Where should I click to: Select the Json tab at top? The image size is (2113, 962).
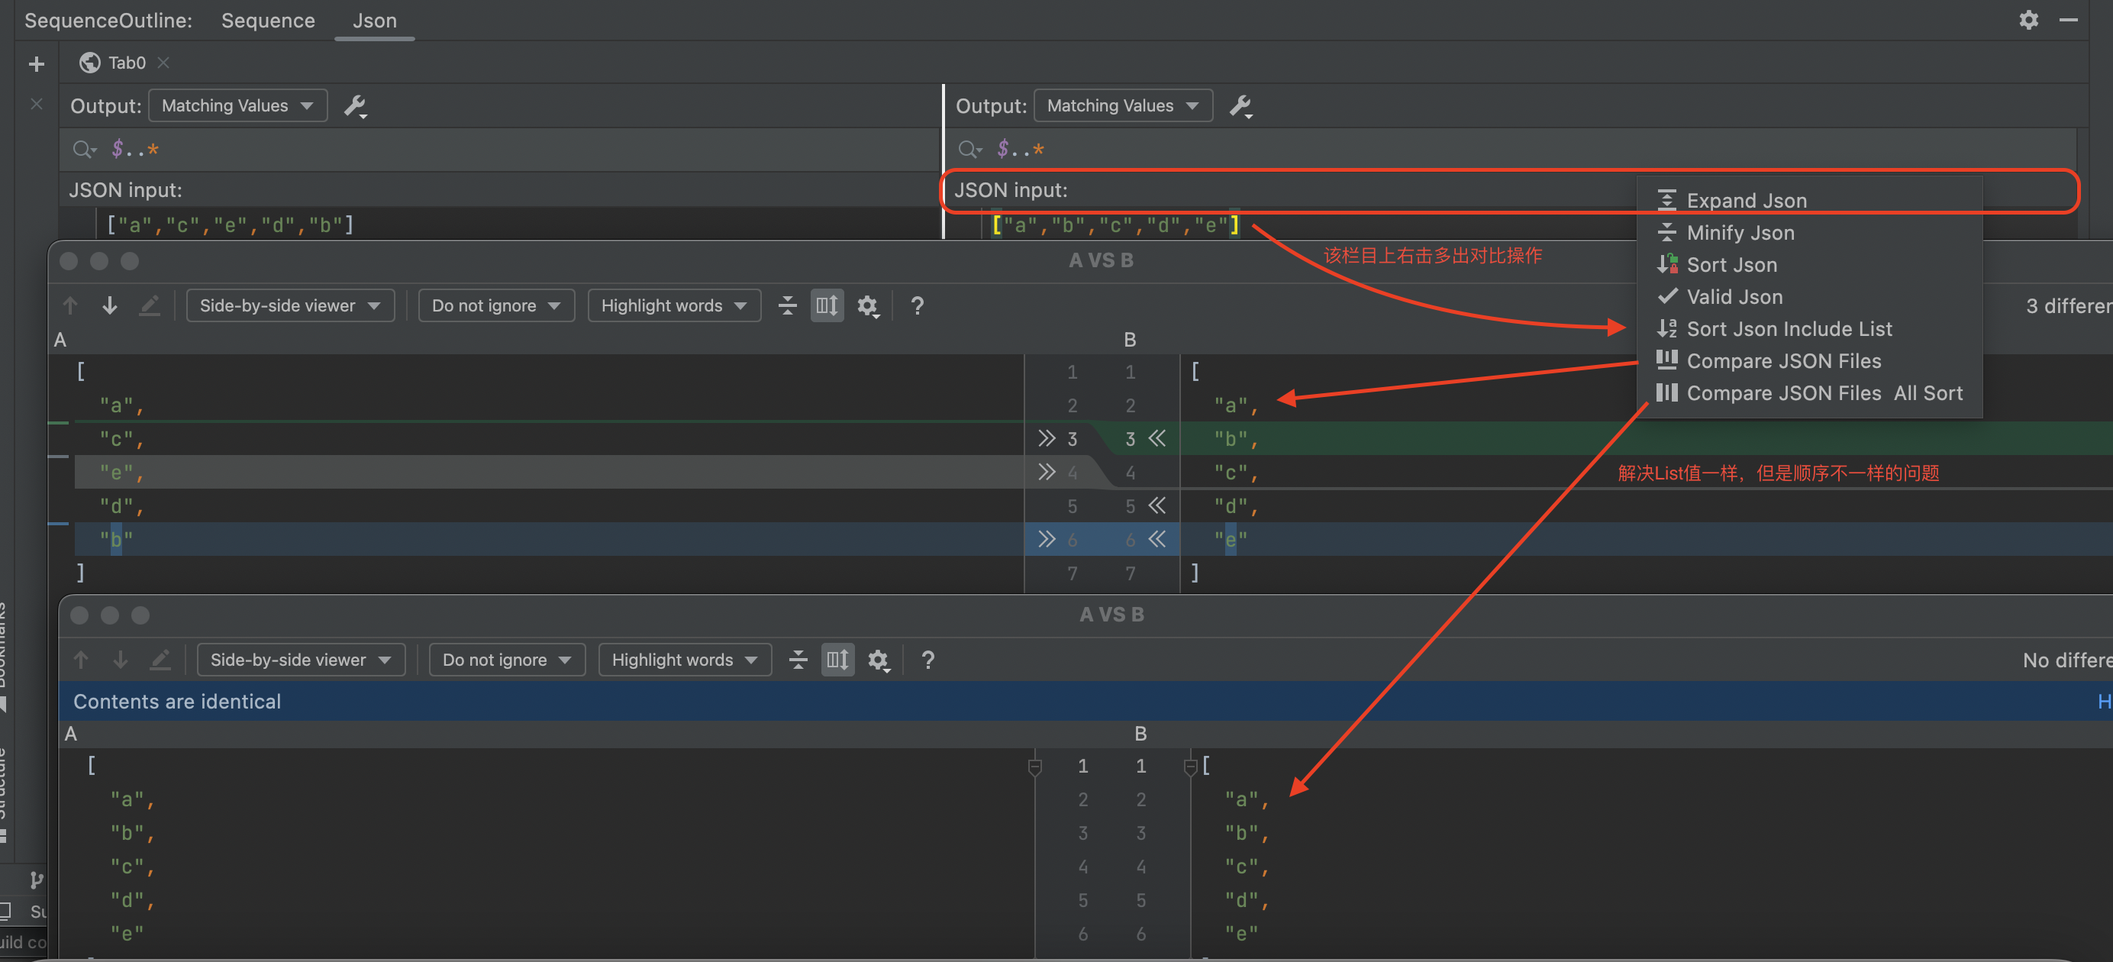point(375,19)
